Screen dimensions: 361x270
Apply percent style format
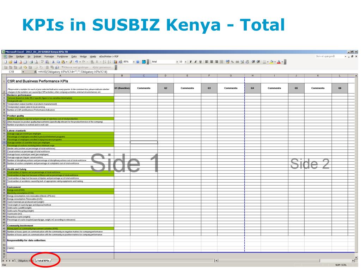(232, 62)
